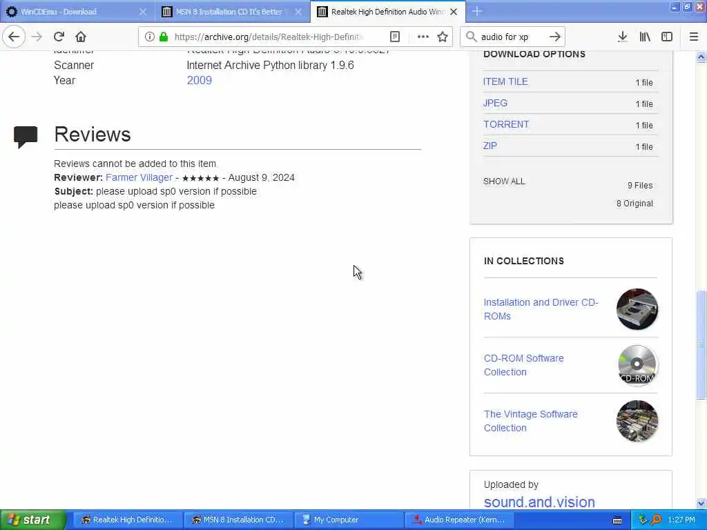Click the scrollbar up arrow

click(x=701, y=57)
